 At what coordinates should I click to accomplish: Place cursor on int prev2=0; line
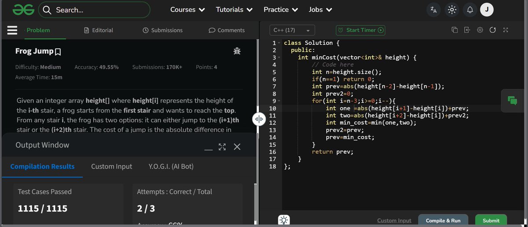[x=332, y=94]
